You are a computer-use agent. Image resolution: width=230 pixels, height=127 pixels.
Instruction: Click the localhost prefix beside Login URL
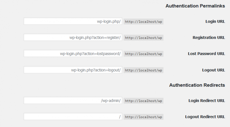pos(143,22)
